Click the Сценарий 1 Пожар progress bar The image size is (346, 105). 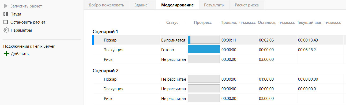pos(204,40)
